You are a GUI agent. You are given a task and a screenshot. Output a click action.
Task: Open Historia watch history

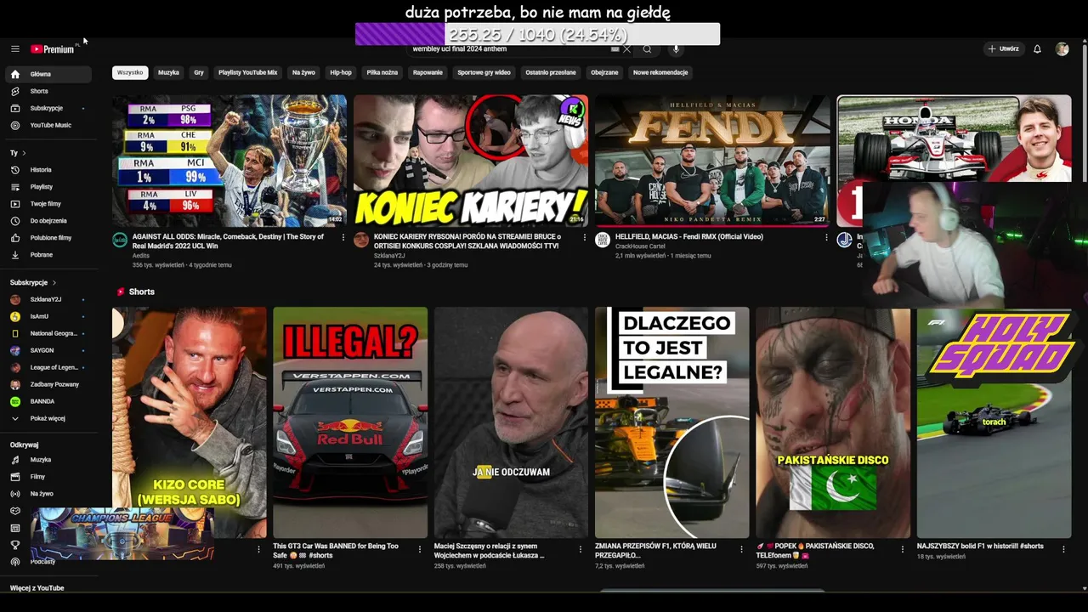[50, 170]
